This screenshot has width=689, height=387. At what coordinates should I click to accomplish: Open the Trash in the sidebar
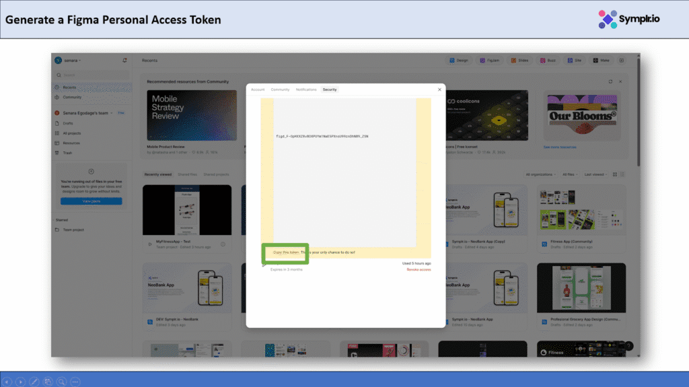67,153
